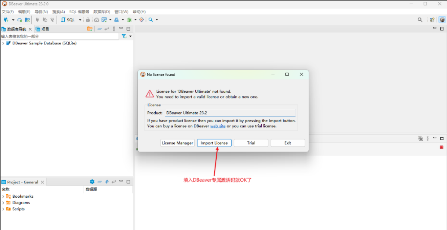Image resolution: width=447 pixels, height=230 pixels.
Task: Click the blue plus icon in Project panel
Action: (x=107, y=182)
